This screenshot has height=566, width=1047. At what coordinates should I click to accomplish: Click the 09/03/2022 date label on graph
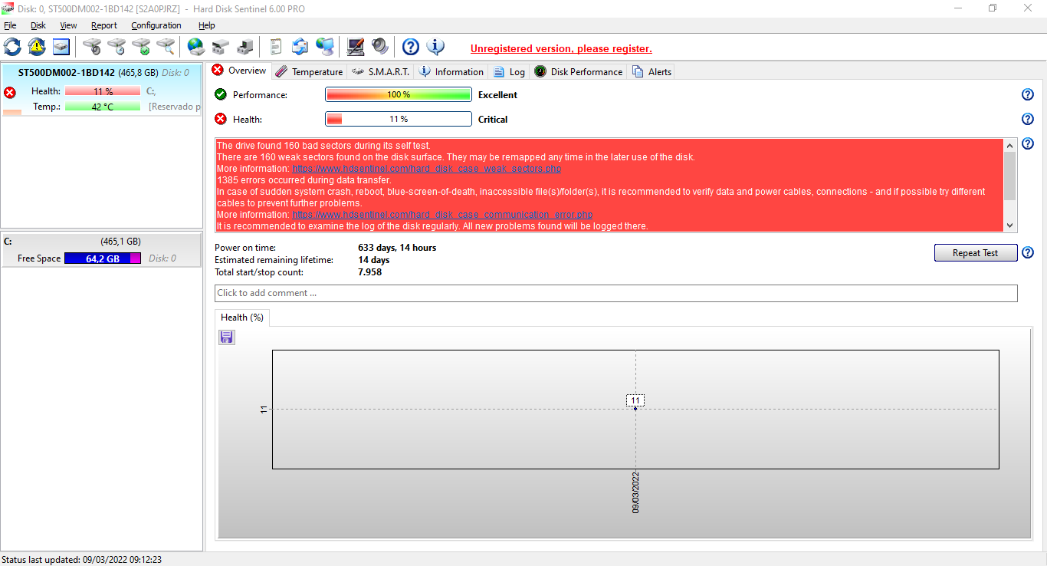pyautogui.click(x=635, y=492)
